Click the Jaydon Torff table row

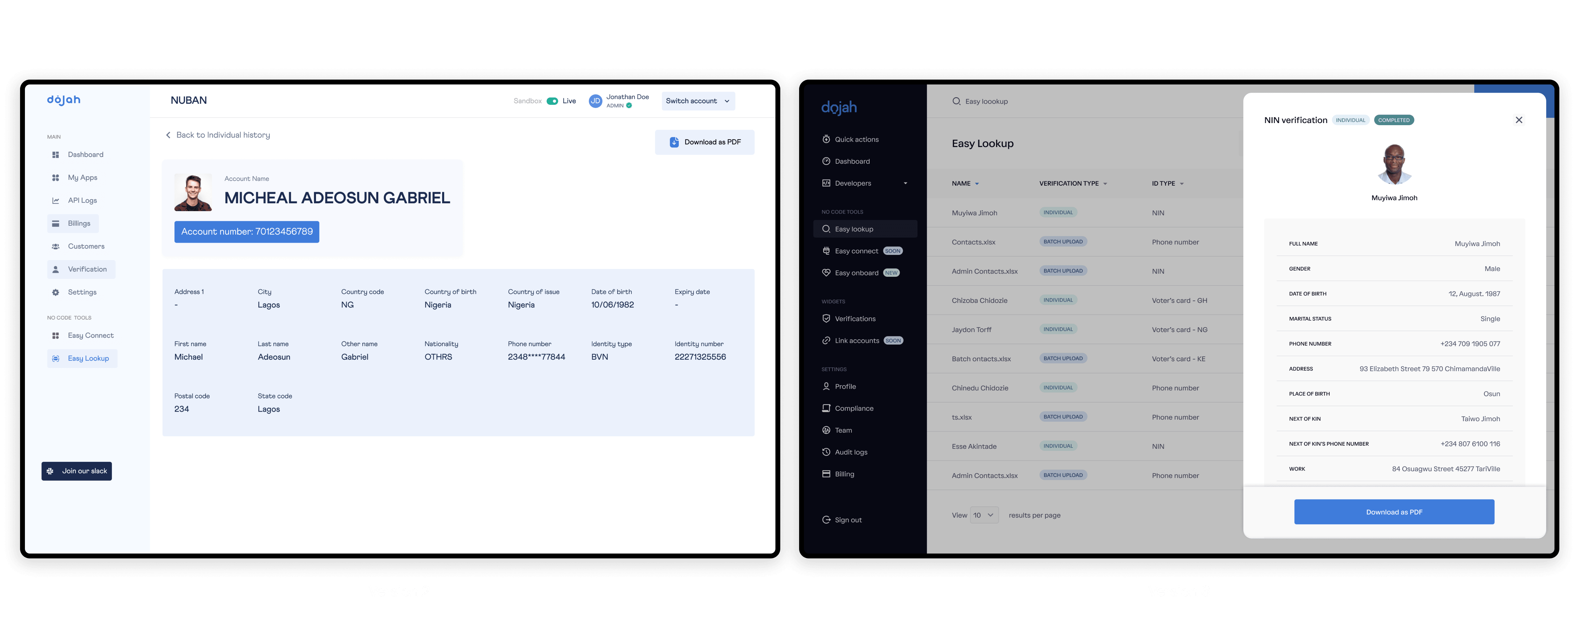click(x=1084, y=329)
